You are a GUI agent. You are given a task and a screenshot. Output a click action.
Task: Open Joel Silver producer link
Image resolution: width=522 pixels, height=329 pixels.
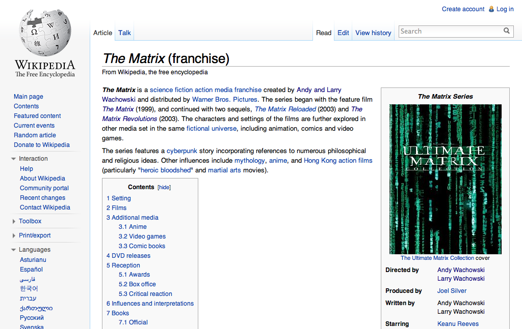452,291
